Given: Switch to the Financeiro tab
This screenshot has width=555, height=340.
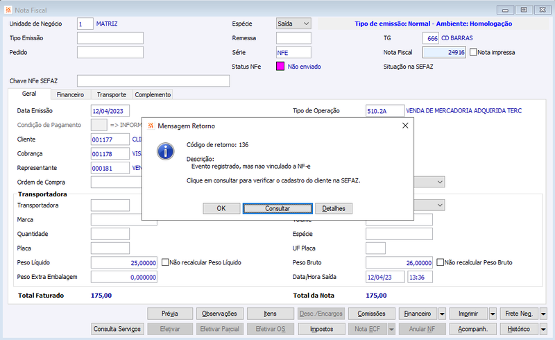Looking at the screenshot, I should [70, 94].
